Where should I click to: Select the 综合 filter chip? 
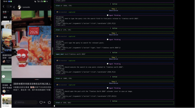pyautogui.click(x=5, y=17)
